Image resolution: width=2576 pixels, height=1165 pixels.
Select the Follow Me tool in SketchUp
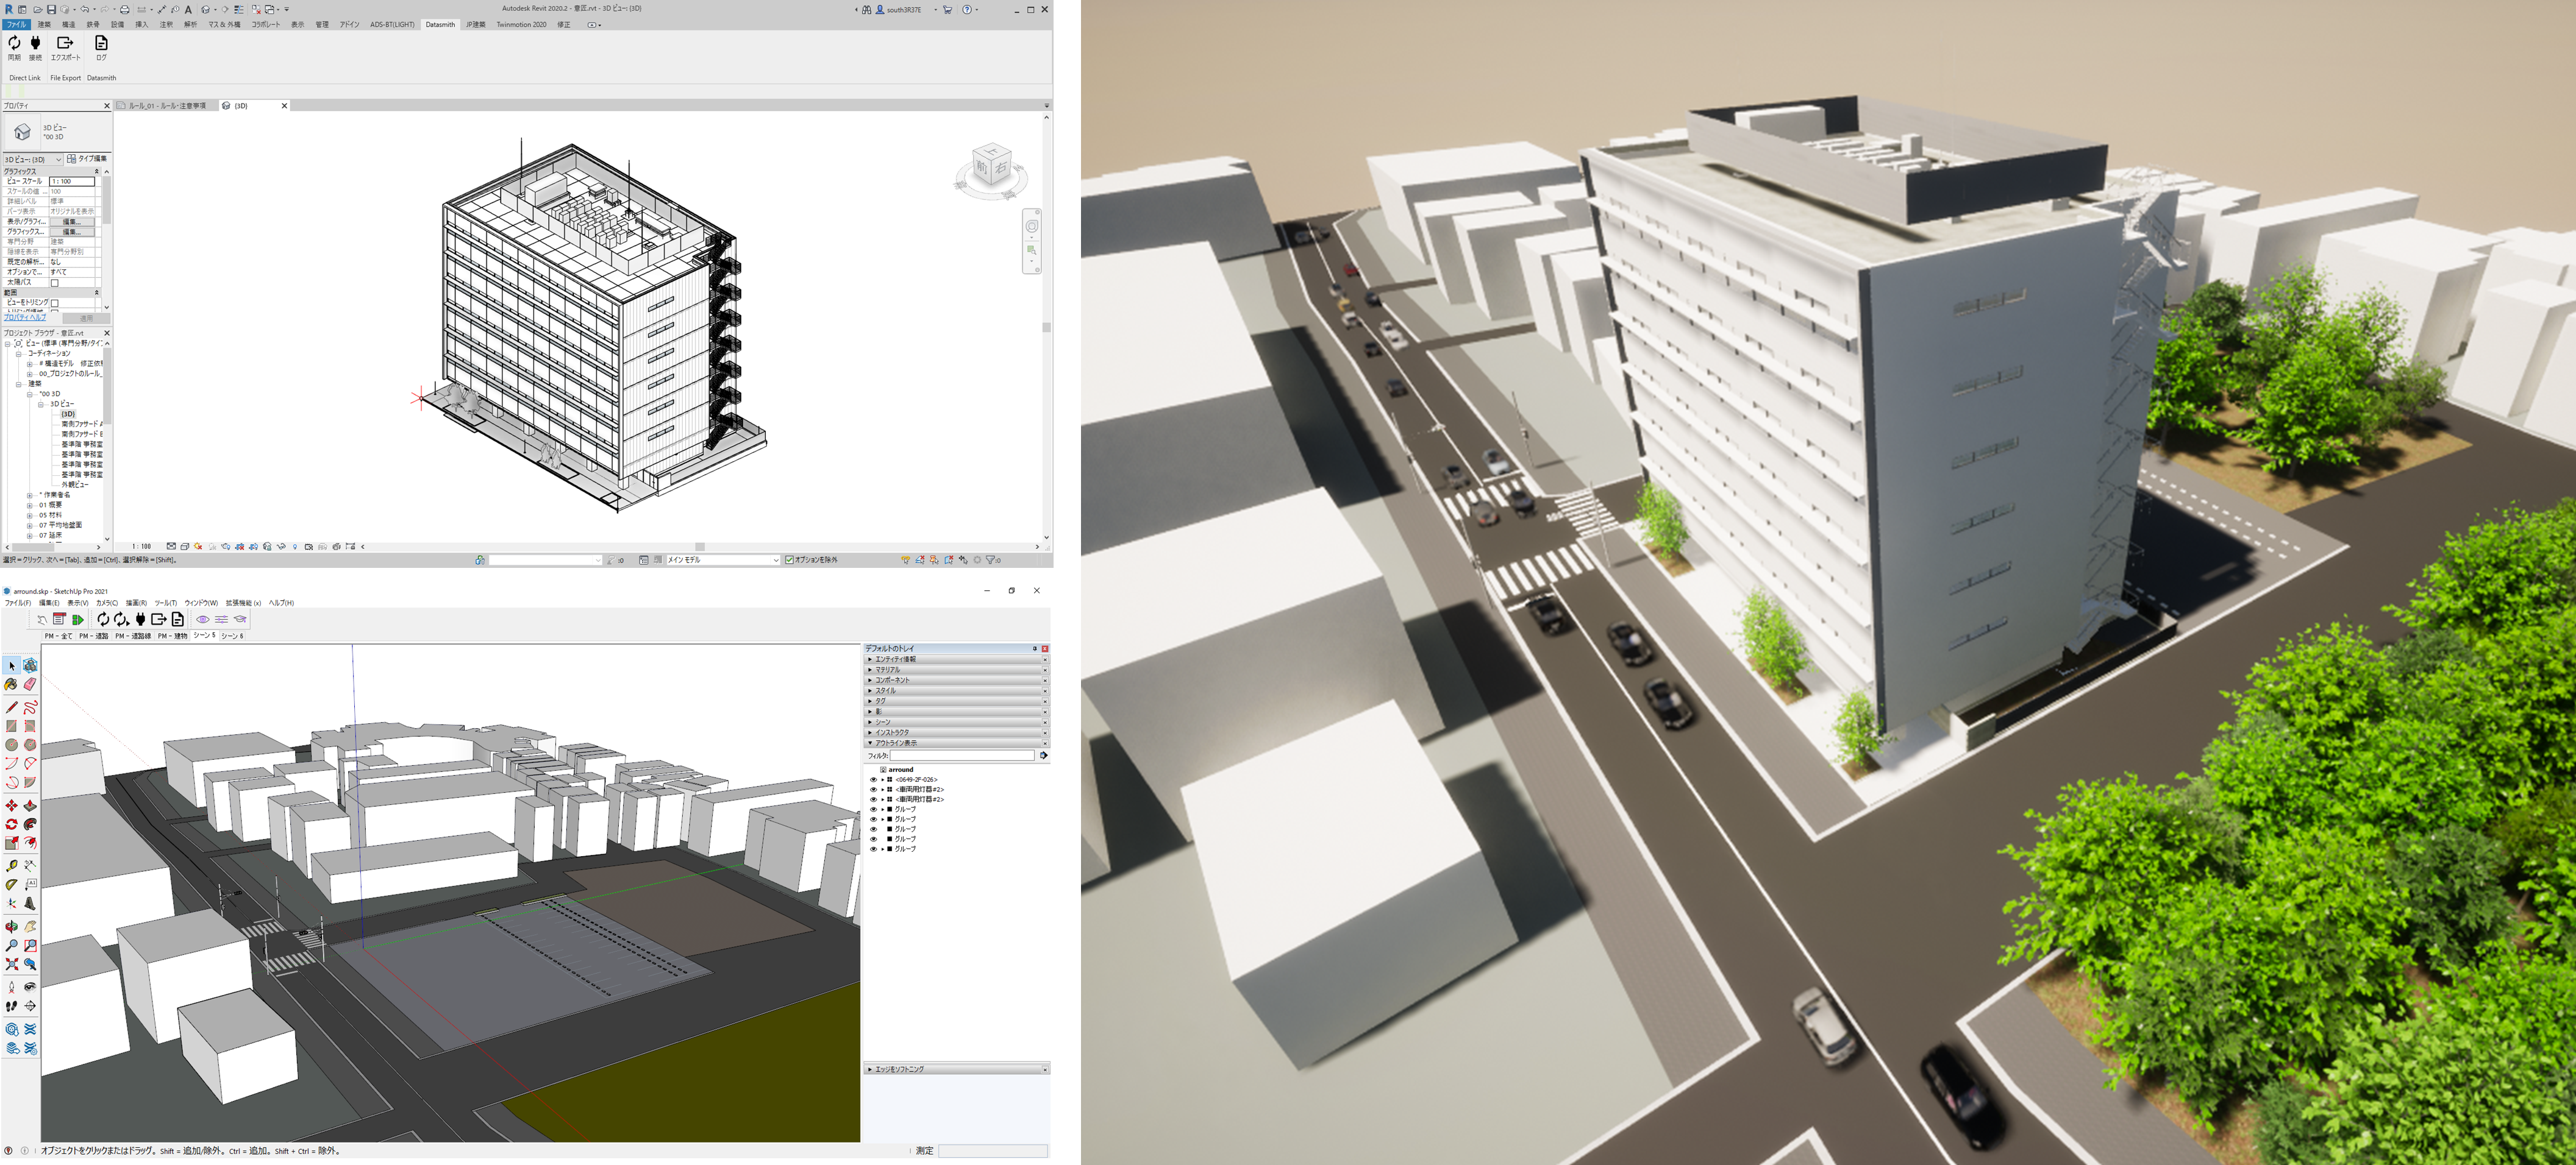(30, 824)
